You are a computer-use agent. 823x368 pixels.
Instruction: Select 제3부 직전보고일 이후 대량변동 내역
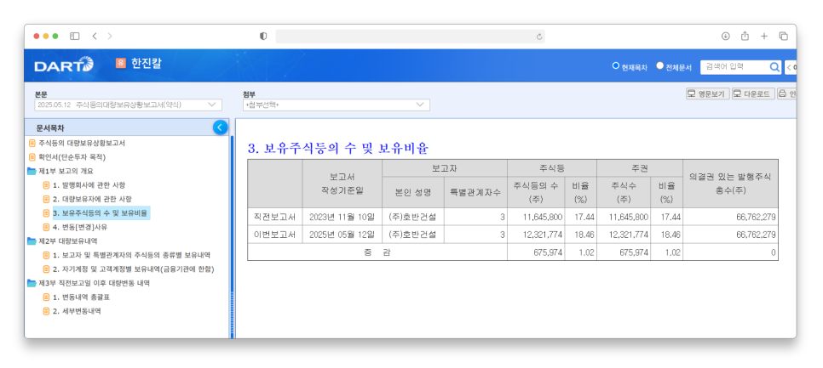pyautogui.click(x=95, y=283)
